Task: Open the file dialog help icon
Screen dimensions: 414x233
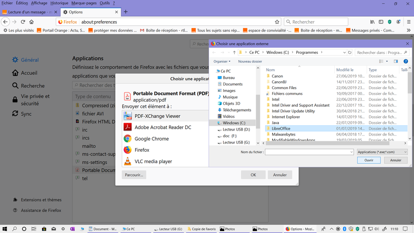Action: (406, 61)
